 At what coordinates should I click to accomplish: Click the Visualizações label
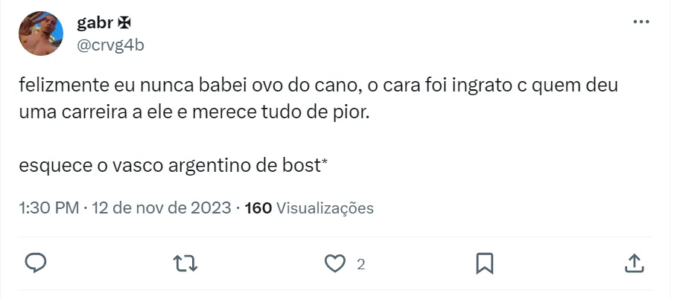click(x=325, y=208)
